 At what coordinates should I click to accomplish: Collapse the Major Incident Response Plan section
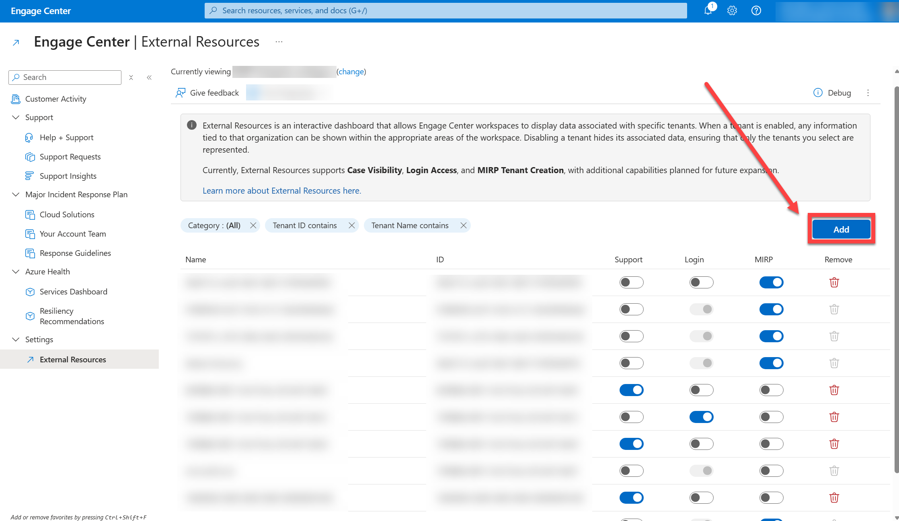click(x=16, y=194)
